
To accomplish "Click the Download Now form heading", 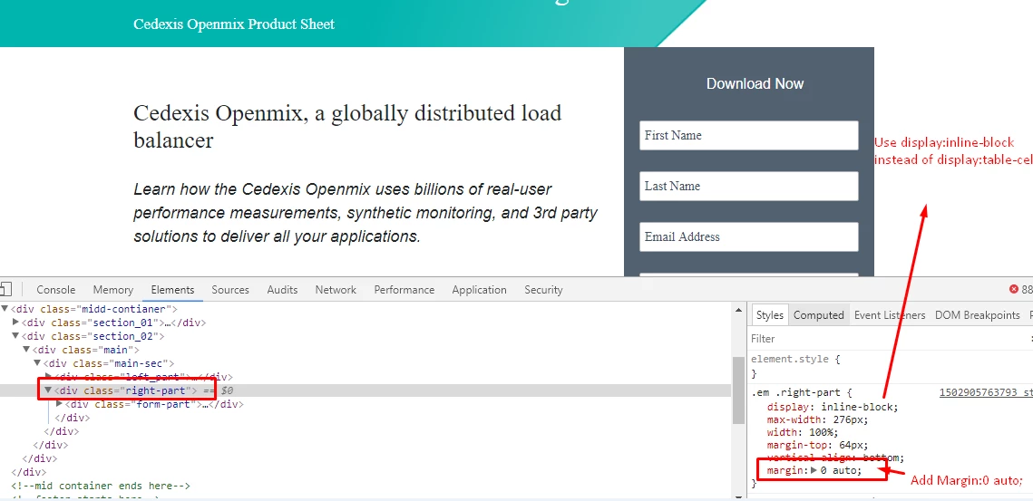I will [x=755, y=83].
